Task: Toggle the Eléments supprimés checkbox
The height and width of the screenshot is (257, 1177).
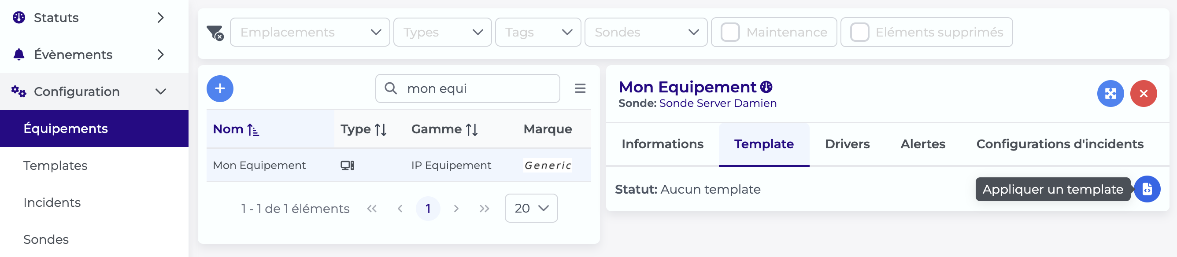Action: tap(859, 33)
